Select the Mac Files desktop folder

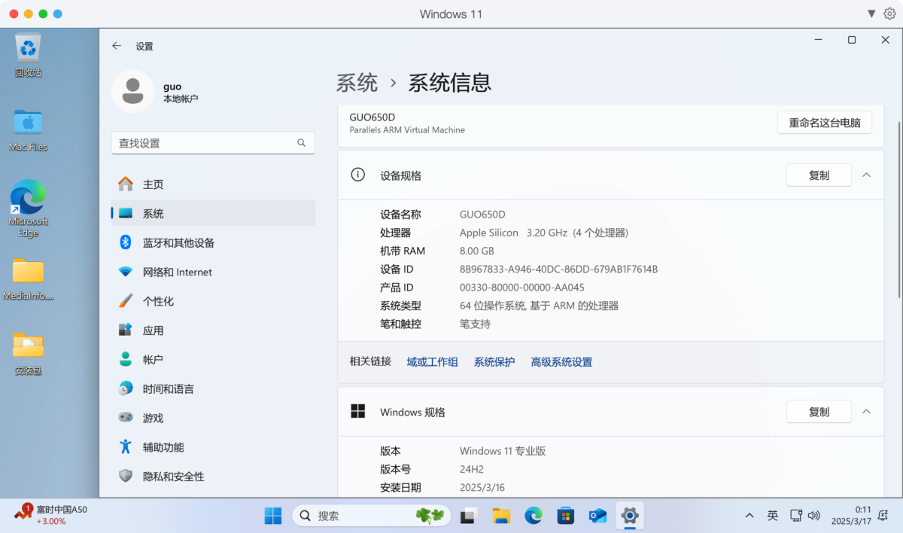[28, 129]
